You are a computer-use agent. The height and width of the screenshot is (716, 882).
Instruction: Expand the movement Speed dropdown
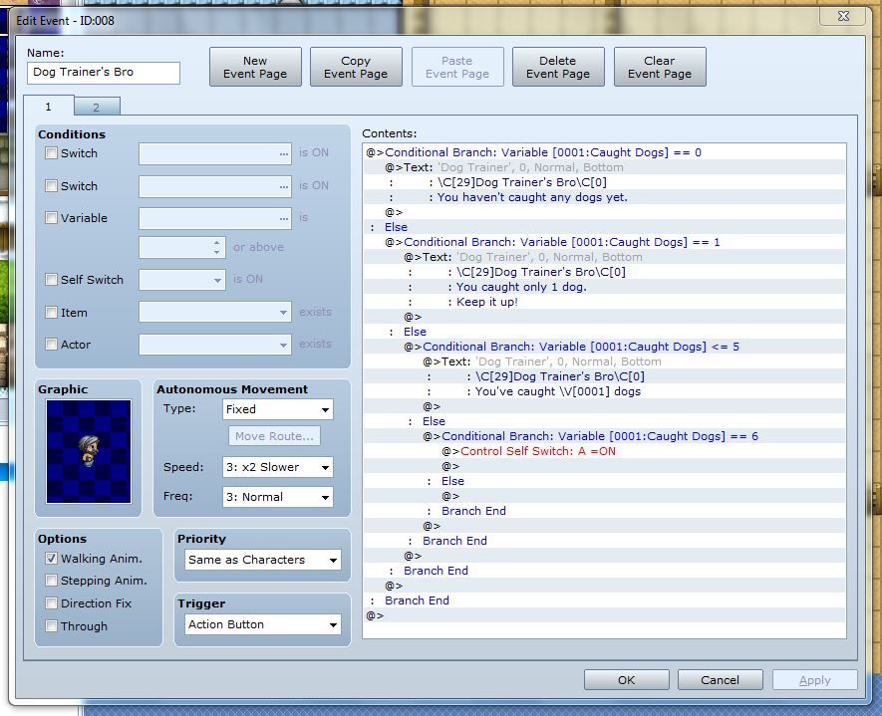click(x=277, y=467)
